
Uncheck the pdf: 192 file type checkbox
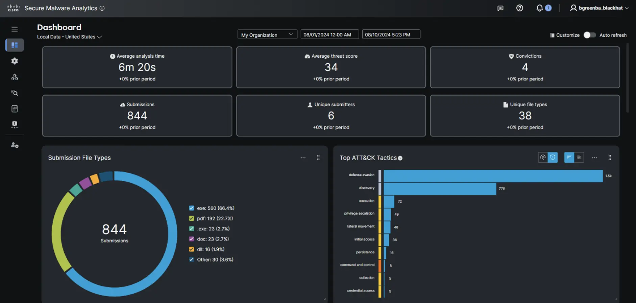coord(192,218)
